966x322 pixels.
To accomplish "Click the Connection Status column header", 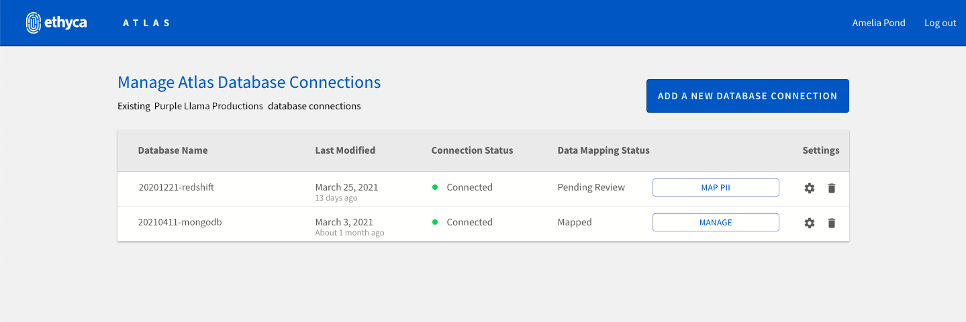I will point(472,150).
